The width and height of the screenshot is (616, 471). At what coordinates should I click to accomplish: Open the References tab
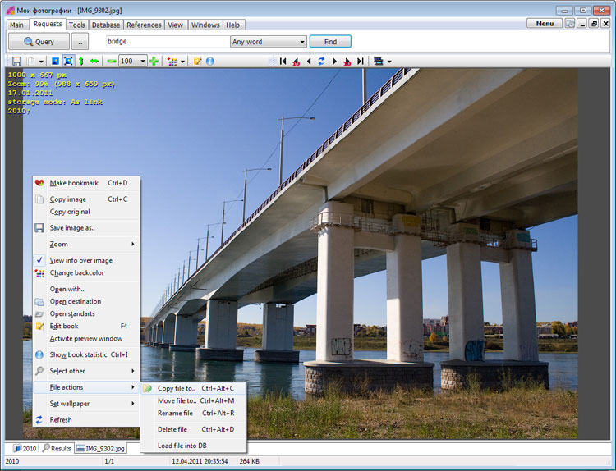[x=144, y=25]
